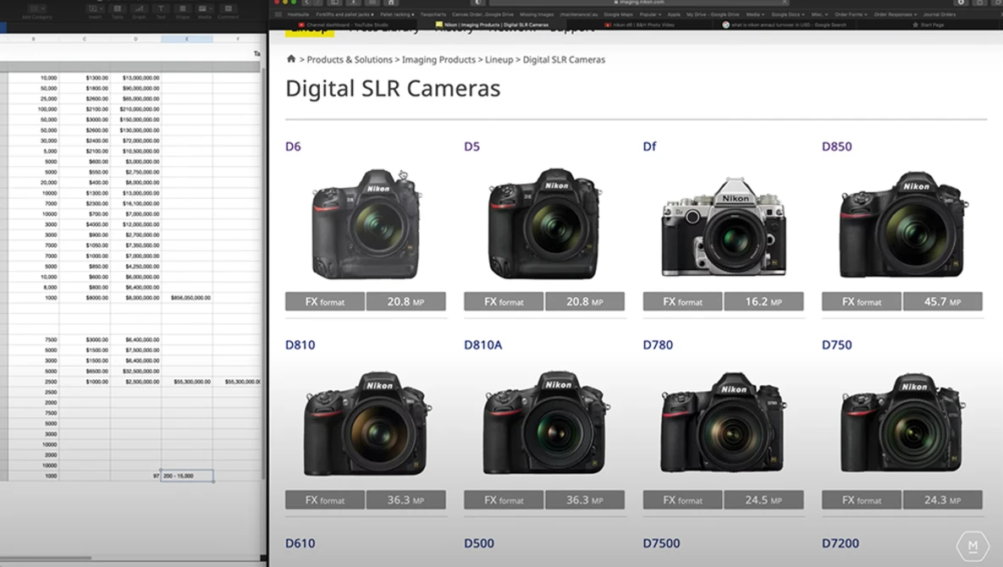Open the D7500 camera link
1003x567 pixels.
pyautogui.click(x=661, y=543)
